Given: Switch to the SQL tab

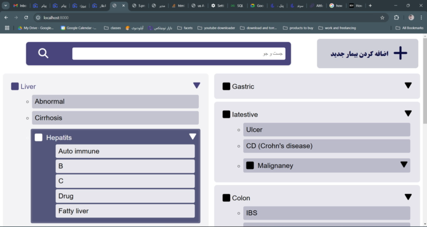Looking at the screenshot, I should point(236,6).
